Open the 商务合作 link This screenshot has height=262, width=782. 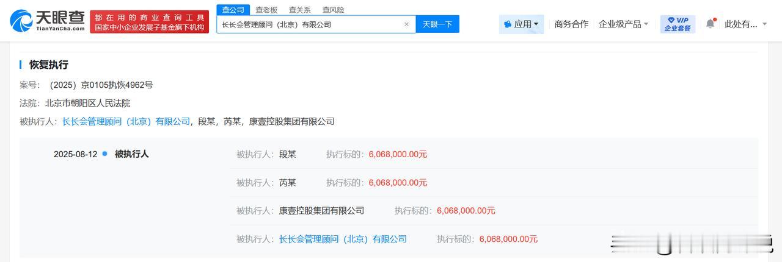pos(571,24)
